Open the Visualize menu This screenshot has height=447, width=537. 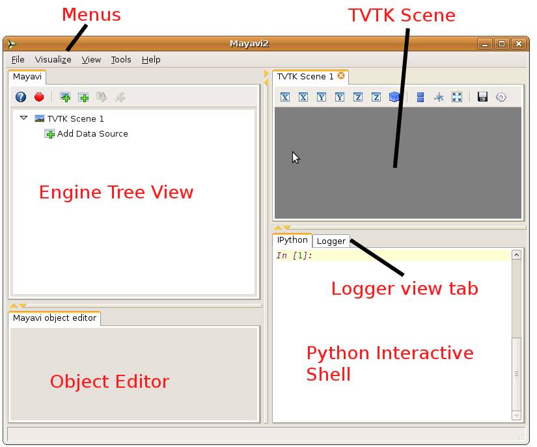(53, 60)
